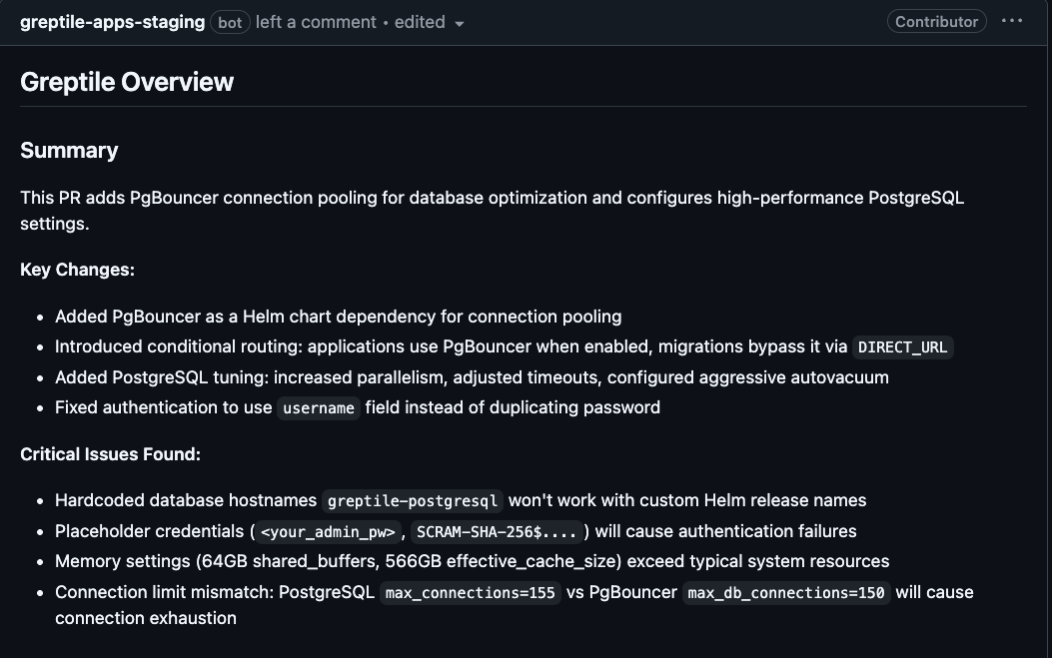1052x658 pixels.
Task: Click the max_connections=155 code snippet
Action: 471,593
